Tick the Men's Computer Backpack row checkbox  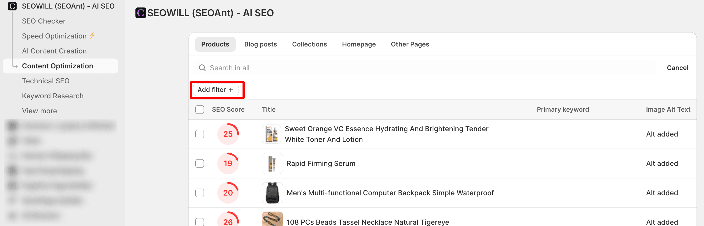[x=199, y=193]
